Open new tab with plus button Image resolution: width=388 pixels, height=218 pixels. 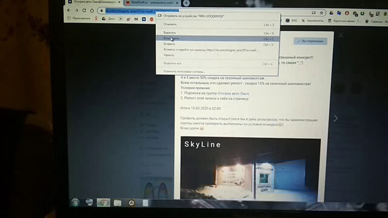point(186,3)
